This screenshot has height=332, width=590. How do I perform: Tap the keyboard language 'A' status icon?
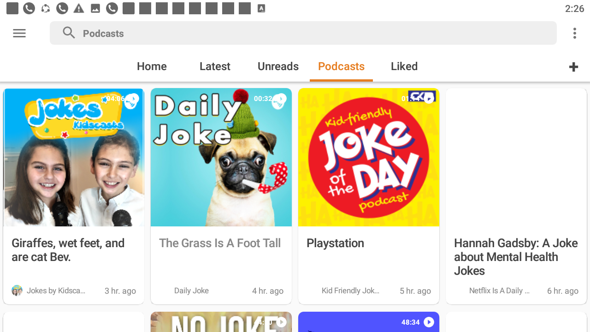pyautogui.click(x=261, y=8)
